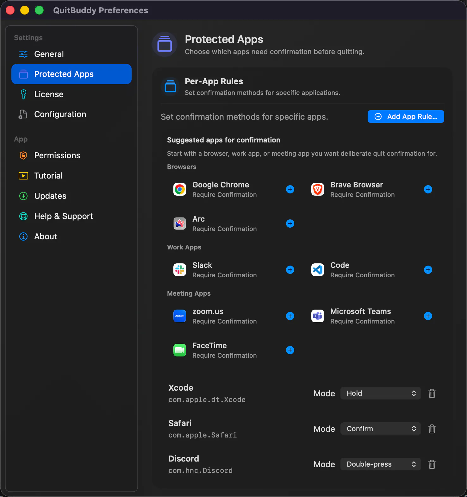Click bundle ID com.apple.Safari
The image size is (467, 497).
click(202, 435)
